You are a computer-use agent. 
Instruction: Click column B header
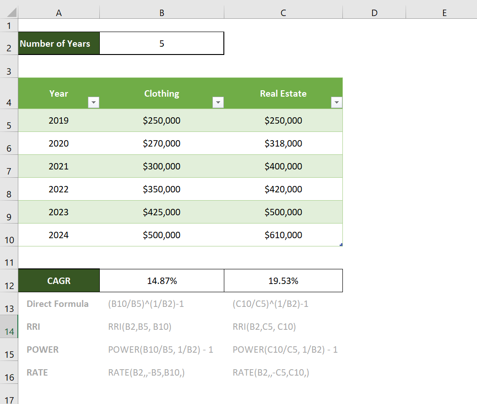pyautogui.click(x=162, y=12)
